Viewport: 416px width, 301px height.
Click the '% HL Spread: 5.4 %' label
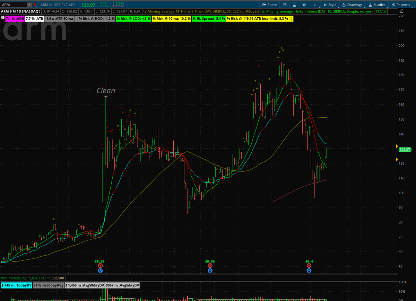click(209, 18)
